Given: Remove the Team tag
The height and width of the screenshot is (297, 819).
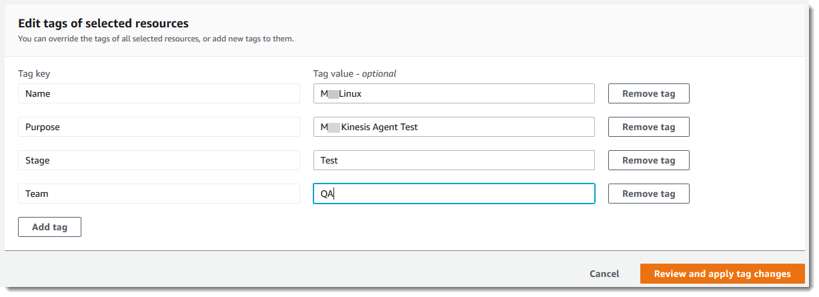Looking at the screenshot, I should (648, 194).
